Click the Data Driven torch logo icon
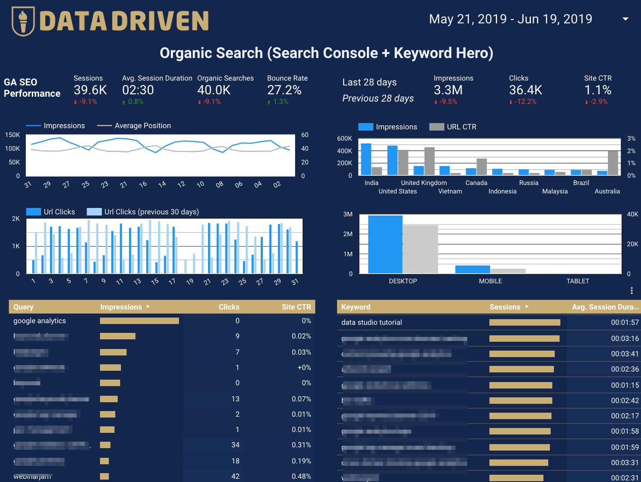Screen dimensions: 641x482 tap(23, 21)
